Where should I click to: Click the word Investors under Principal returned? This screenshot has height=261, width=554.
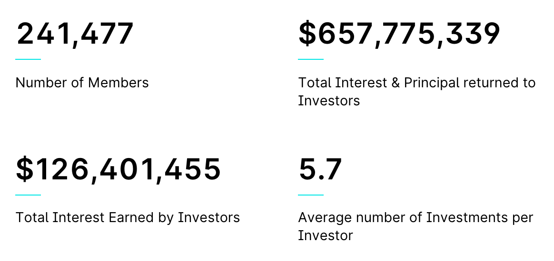329,101
